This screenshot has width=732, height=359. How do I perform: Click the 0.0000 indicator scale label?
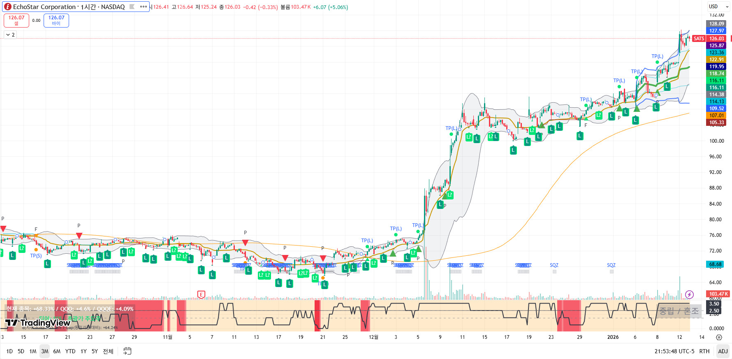pos(716,329)
